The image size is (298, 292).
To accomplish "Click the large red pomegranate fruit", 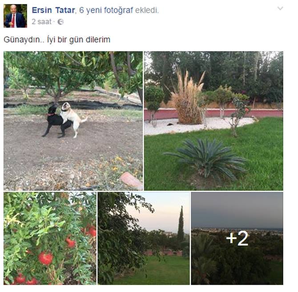I will pyautogui.click(x=46, y=258).
